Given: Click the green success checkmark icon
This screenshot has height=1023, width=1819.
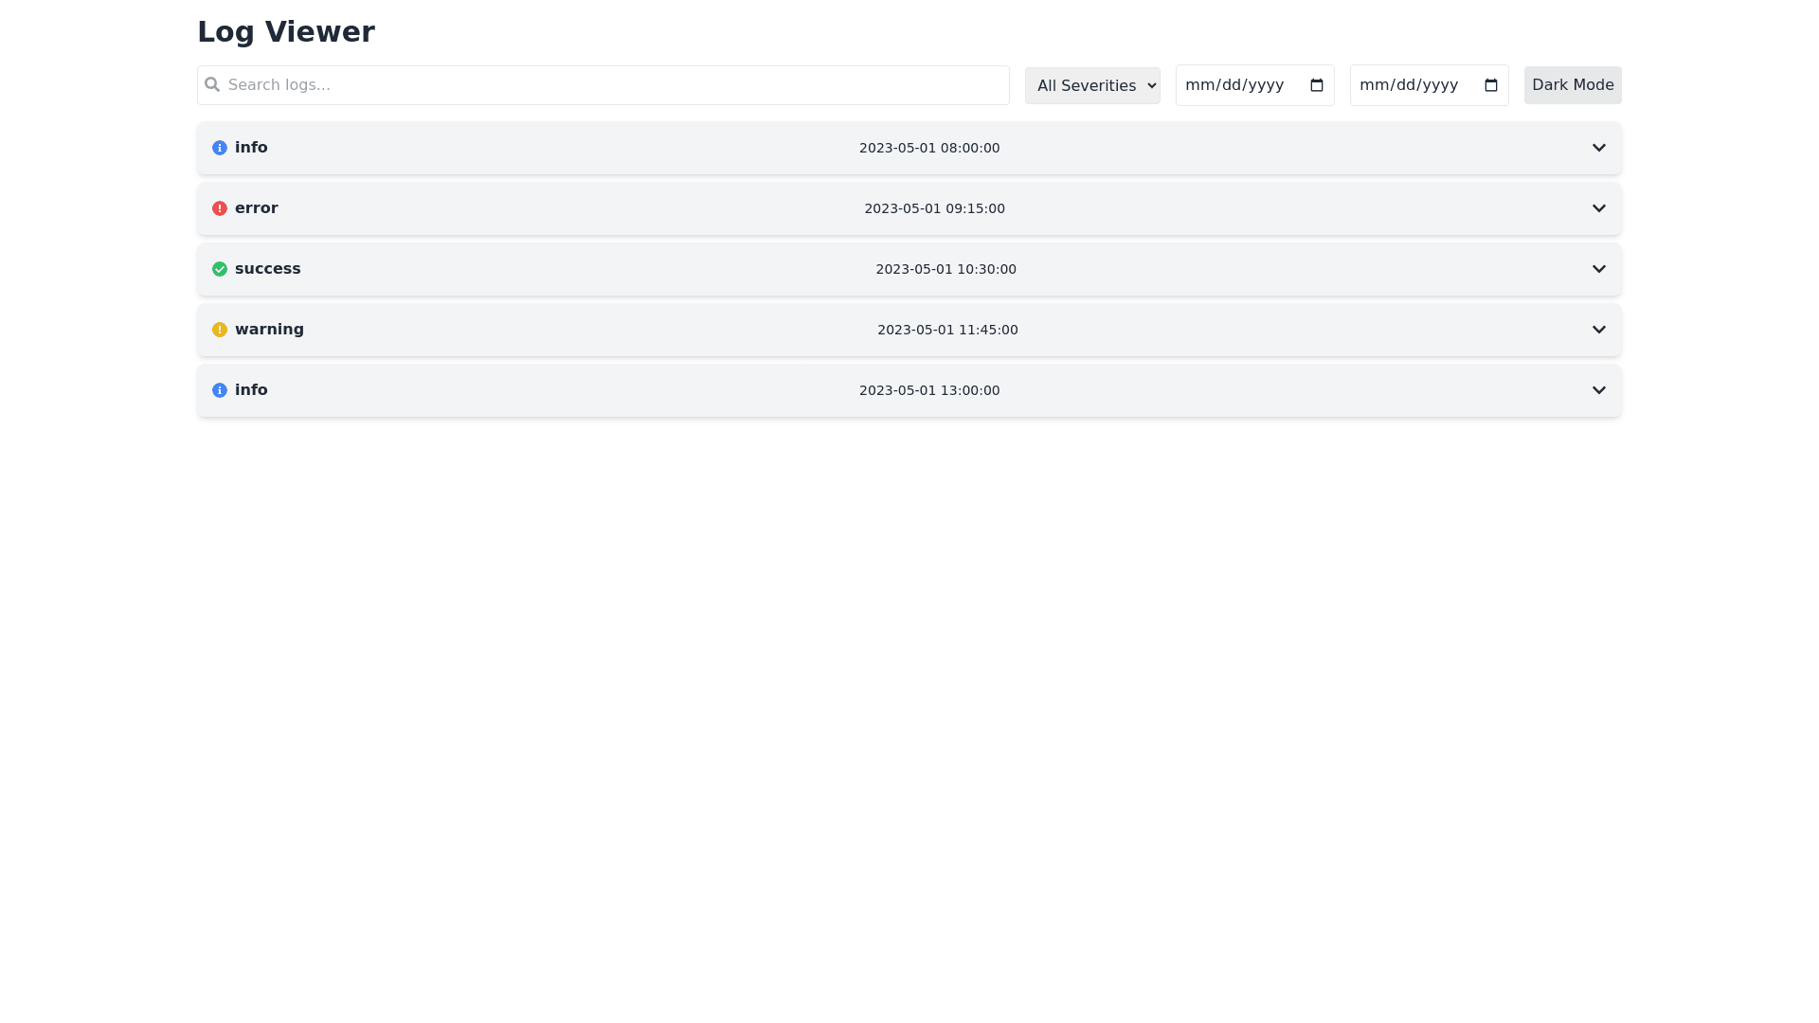Looking at the screenshot, I should [x=220, y=269].
